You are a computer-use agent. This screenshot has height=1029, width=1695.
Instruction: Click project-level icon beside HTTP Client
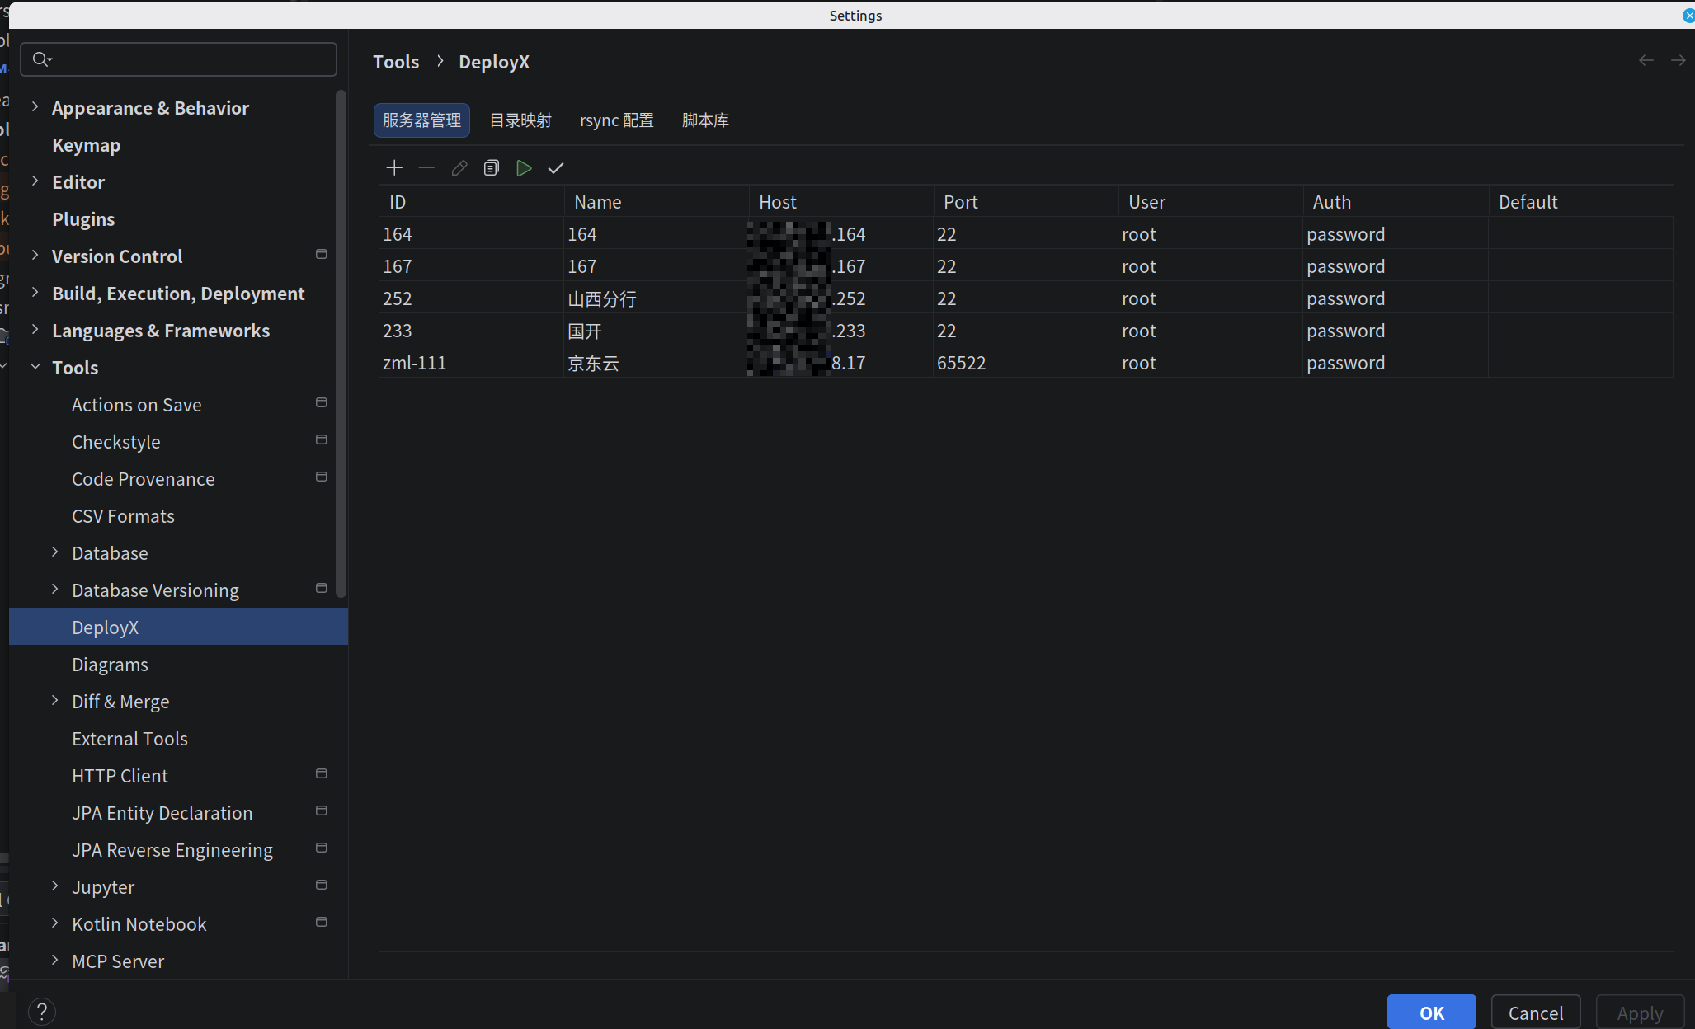[x=322, y=773]
